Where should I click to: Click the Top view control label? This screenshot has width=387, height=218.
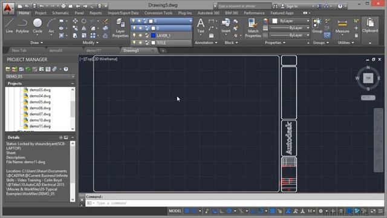click(x=89, y=59)
